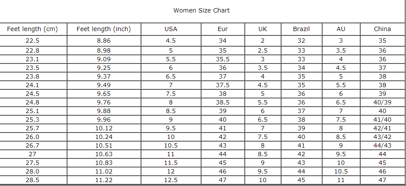Image resolution: width=406 pixels, height=186 pixels.
Task: Select the 8.86 inch cell
Action: pos(103,41)
